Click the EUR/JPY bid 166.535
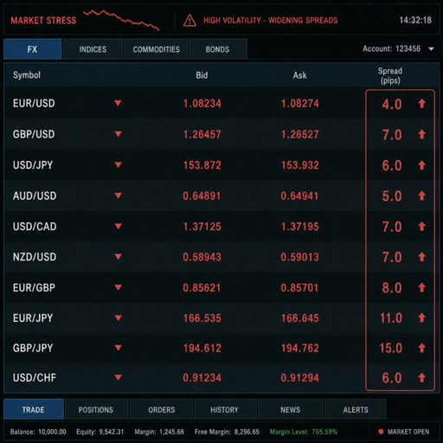The width and height of the screenshot is (443, 443). coord(202,318)
